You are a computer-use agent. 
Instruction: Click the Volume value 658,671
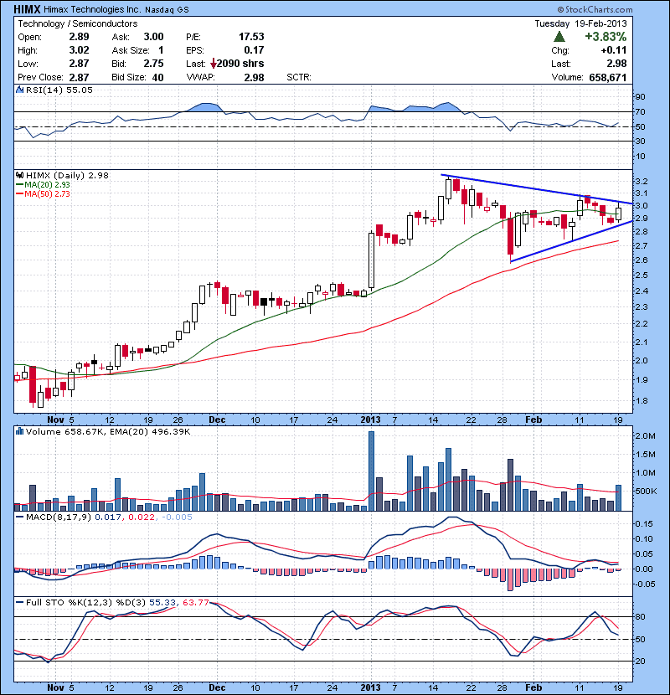pyautogui.click(x=608, y=77)
